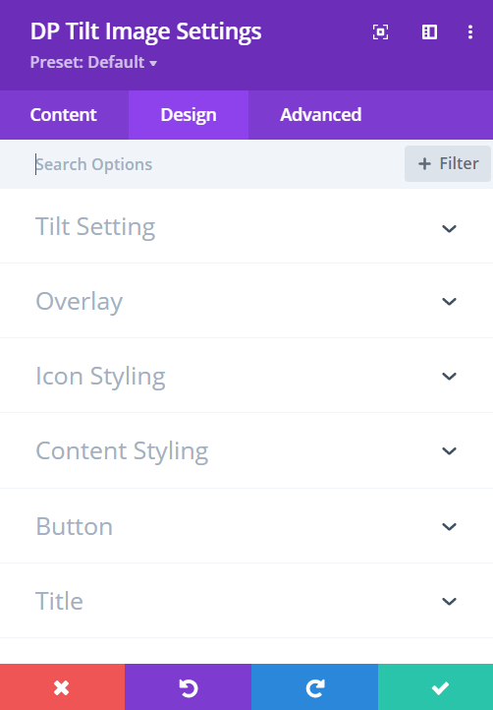493x710 pixels.
Task: Redo change with the blue arrow button
Action: [x=314, y=687]
